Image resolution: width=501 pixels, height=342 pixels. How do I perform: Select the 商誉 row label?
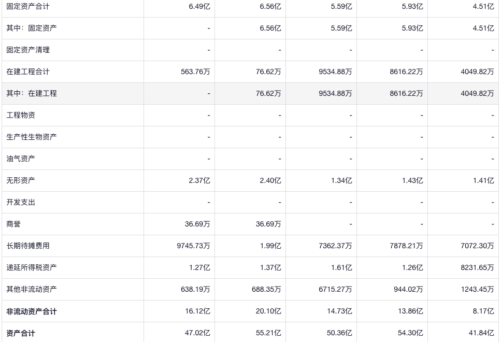pos(13,224)
